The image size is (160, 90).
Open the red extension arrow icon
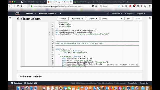tap(130, 6)
